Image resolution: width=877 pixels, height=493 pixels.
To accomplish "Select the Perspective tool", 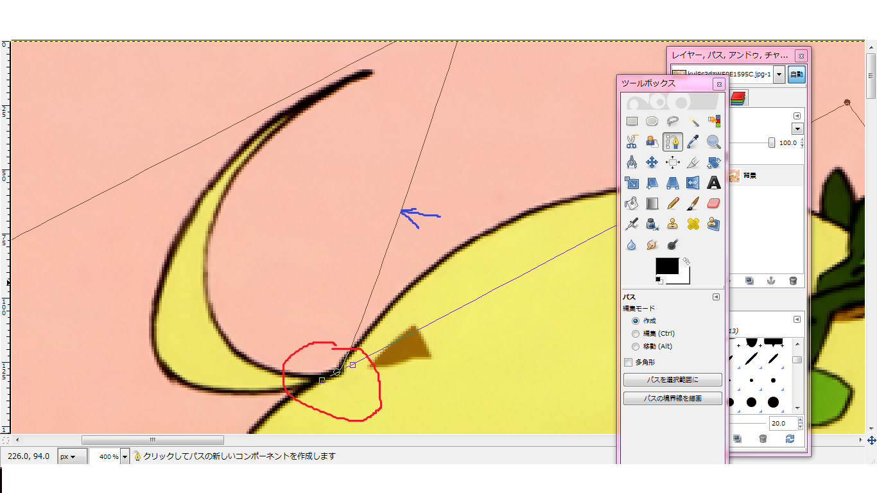I will coord(673,183).
